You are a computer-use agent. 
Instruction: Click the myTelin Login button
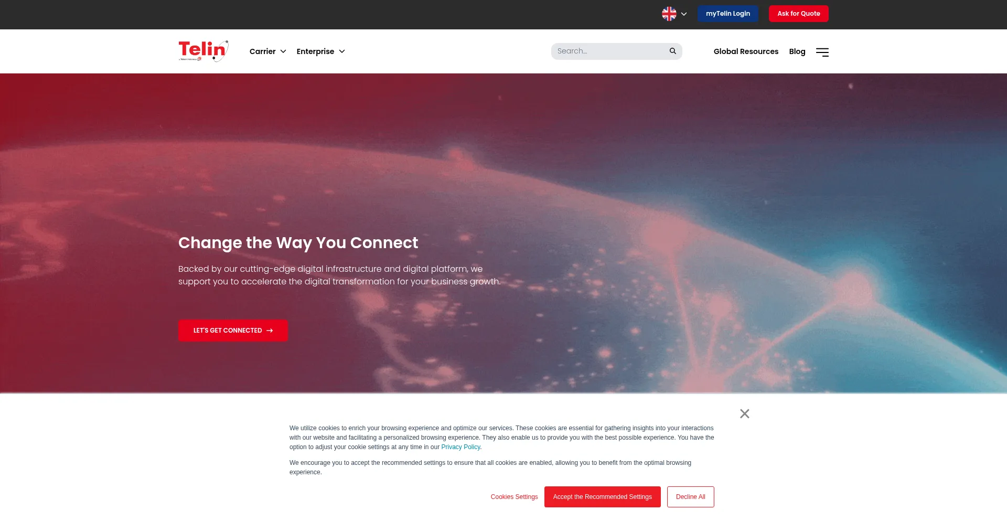pyautogui.click(x=728, y=14)
